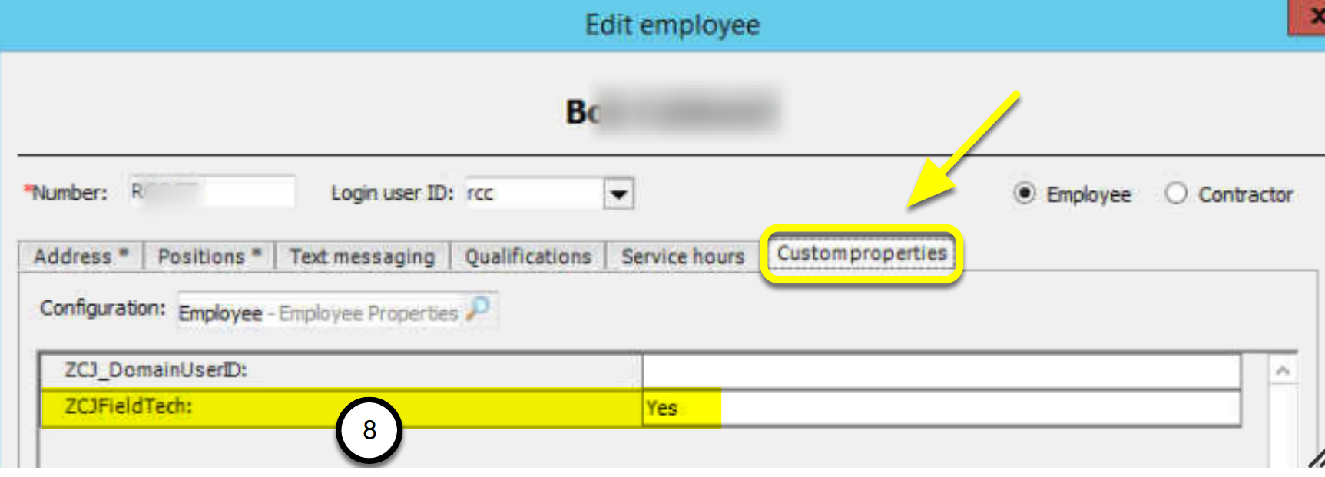Select the Contractor radio button
Image resolution: width=1325 pixels, height=477 pixels.
click(x=1175, y=194)
